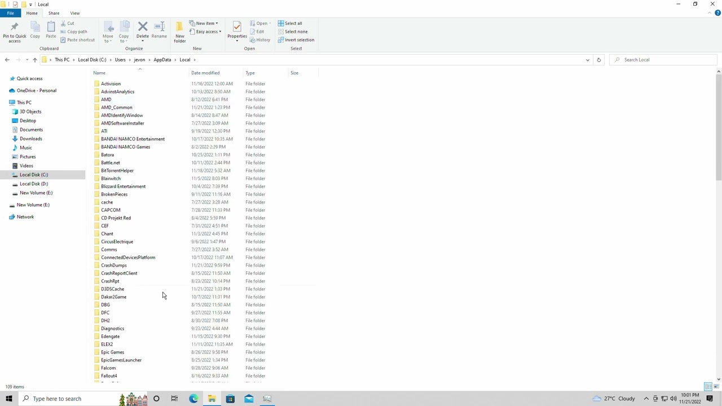The image size is (722, 406).
Task: Open Microsoft Edge from the taskbar
Action: tap(193, 399)
